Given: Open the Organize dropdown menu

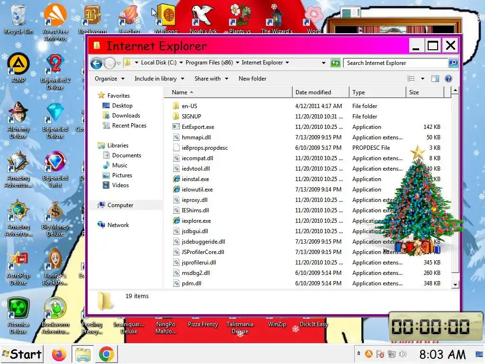Looking at the screenshot, I should (109, 79).
